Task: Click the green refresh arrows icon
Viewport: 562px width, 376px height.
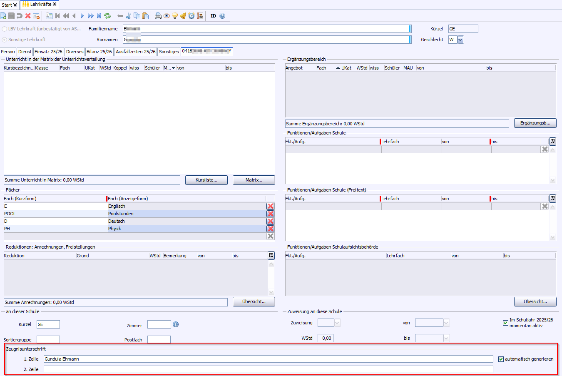Action: tap(107, 16)
